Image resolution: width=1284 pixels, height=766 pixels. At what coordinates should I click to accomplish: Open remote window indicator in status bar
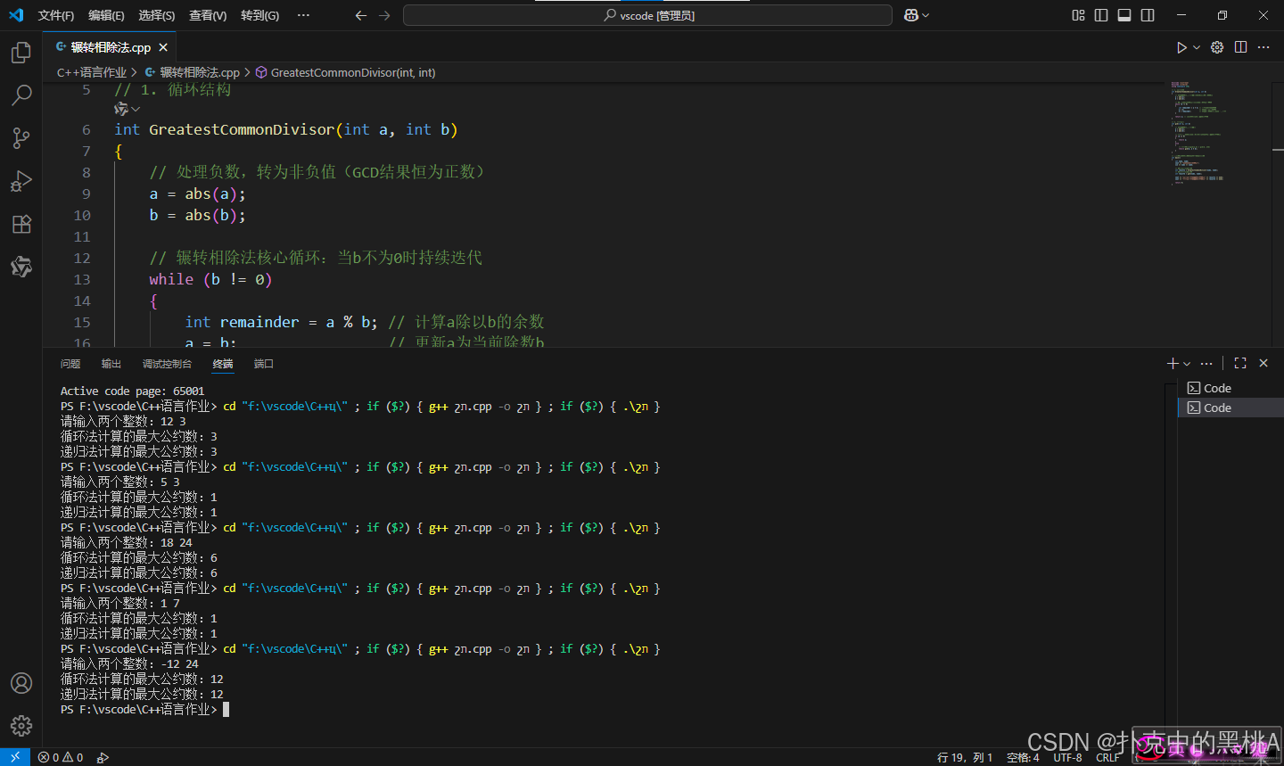coord(15,757)
